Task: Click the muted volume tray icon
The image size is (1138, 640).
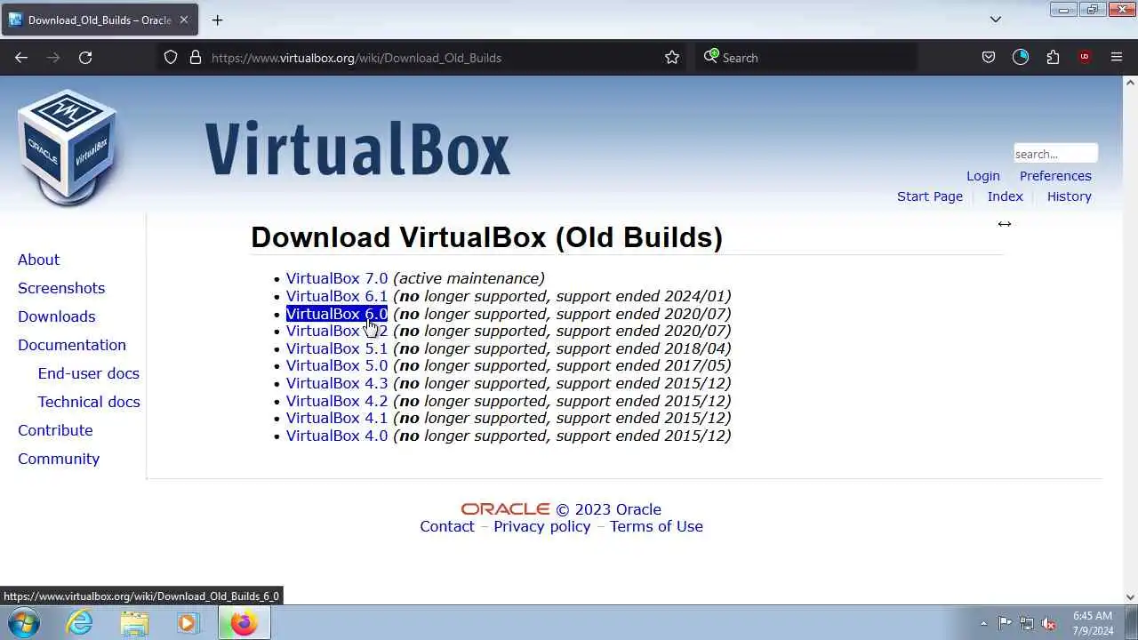Action: [x=1049, y=623]
